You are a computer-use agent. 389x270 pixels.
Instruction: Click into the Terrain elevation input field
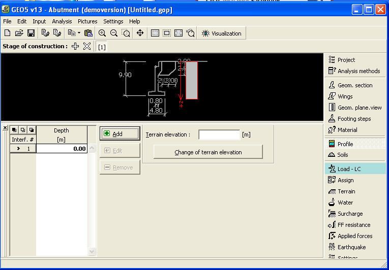click(219, 134)
